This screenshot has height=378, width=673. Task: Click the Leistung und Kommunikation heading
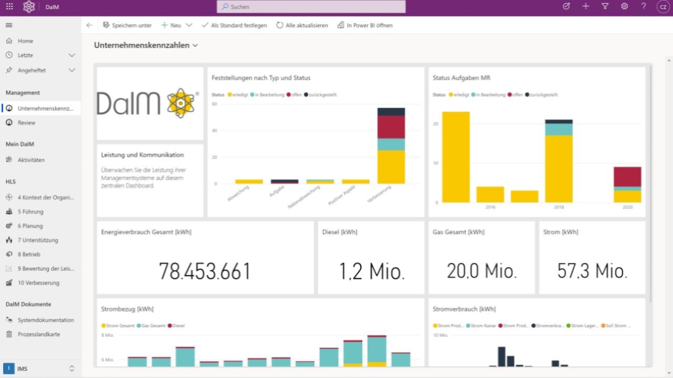tap(142, 155)
